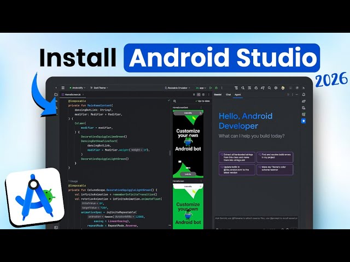Switch editor to Design-only view mode

[203, 94]
